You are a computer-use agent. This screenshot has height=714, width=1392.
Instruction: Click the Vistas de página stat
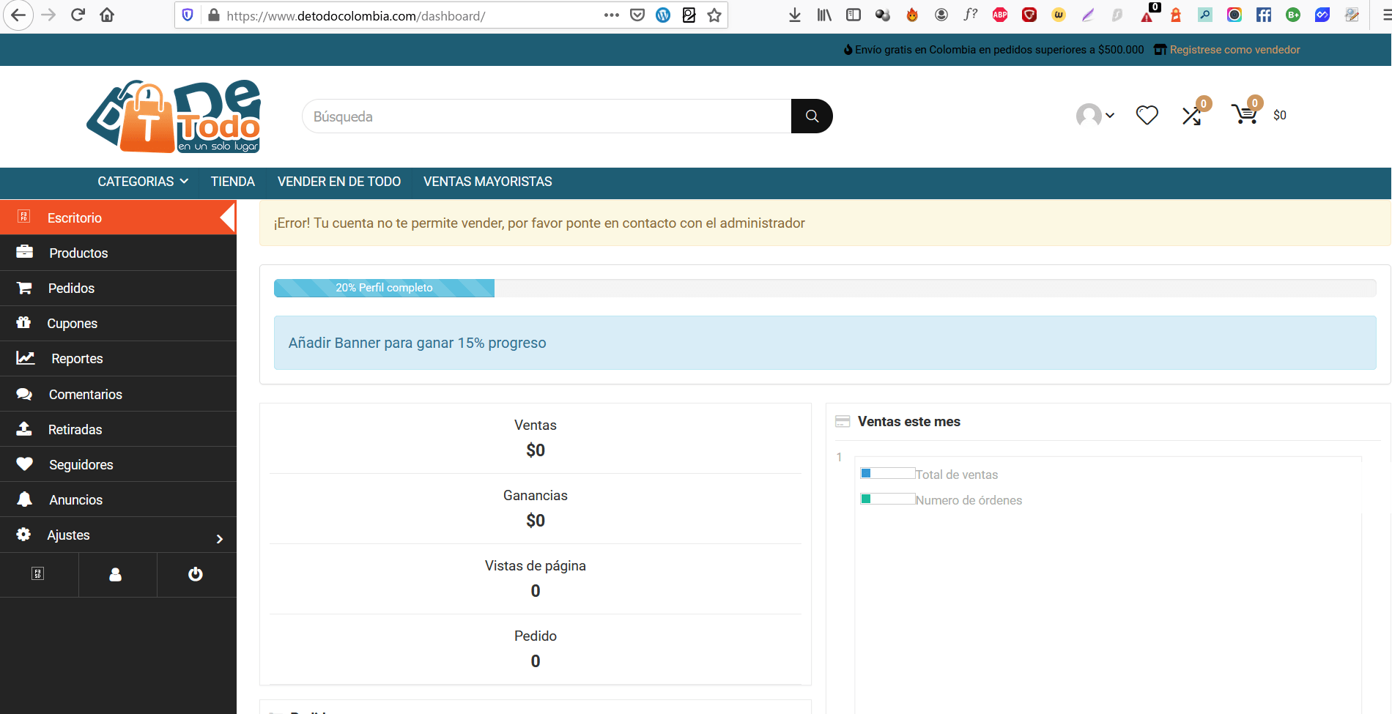(x=536, y=579)
